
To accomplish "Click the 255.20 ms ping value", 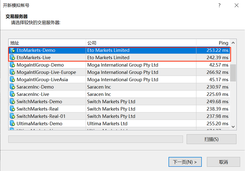I will [x=217, y=124].
